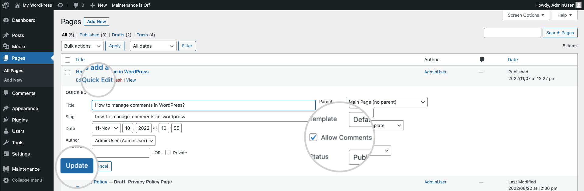584x191 pixels.
Task: Open the updates icon showing 1
Action: [x=61, y=5]
